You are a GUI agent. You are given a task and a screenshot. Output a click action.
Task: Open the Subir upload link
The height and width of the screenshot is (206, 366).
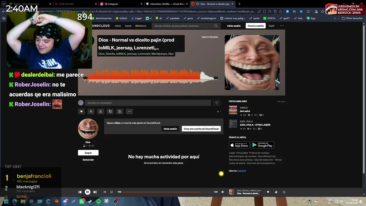[x=272, y=26]
